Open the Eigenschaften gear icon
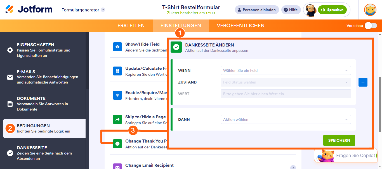This screenshot has width=382, height=169. pos(10,50)
